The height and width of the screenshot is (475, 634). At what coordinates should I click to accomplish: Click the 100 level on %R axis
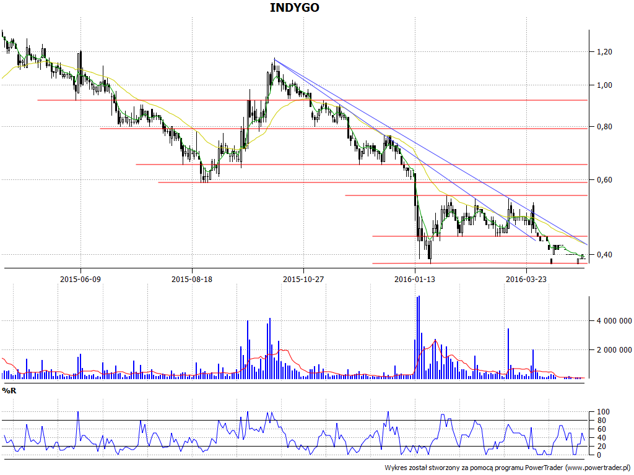click(x=603, y=412)
